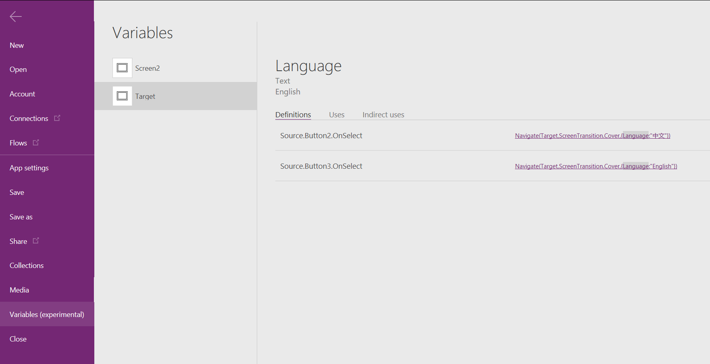Open the Navigate formula setting Language to English
710x364 pixels.
[596, 166]
